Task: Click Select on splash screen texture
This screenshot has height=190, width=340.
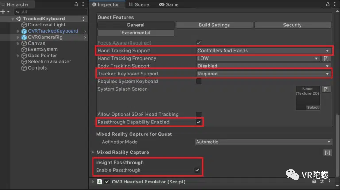Action: coord(313,108)
